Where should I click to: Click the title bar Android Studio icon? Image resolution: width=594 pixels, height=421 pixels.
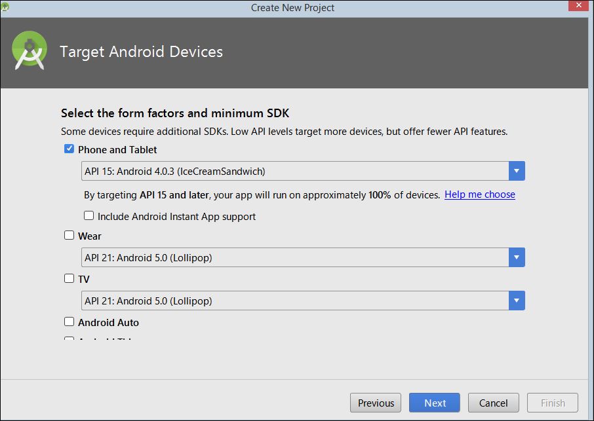coord(5,7)
